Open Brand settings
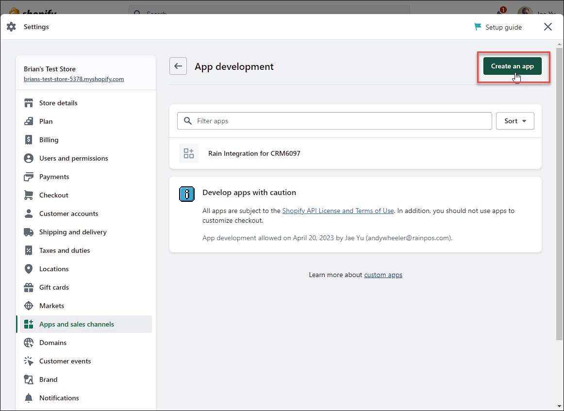 (x=85, y=379)
